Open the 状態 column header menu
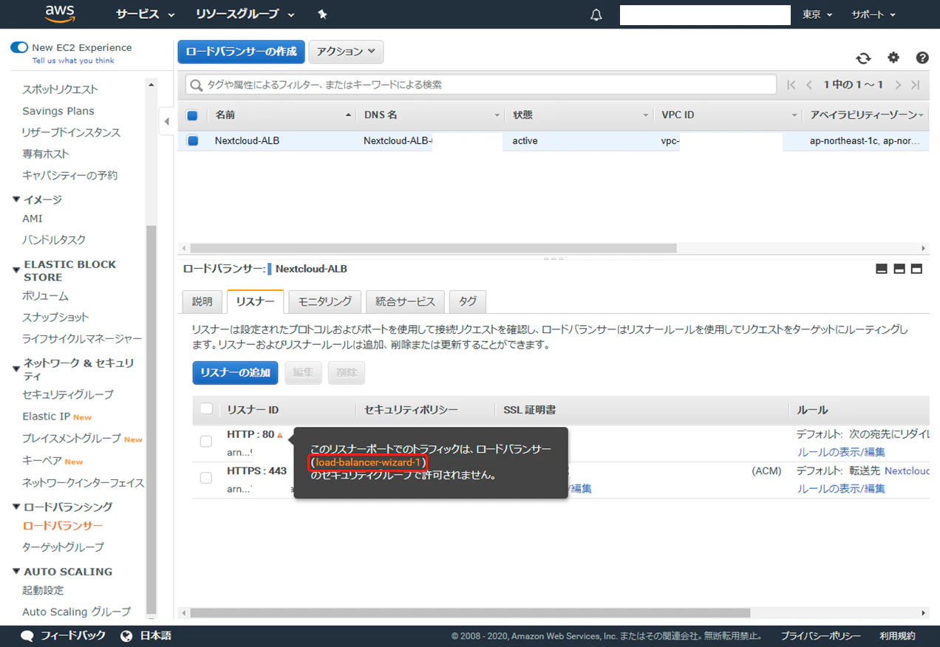The width and height of the screenshot is (940, 647). [x=647, y=115]
